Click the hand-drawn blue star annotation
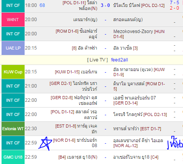183x164 pixels. tap(45, 144)
